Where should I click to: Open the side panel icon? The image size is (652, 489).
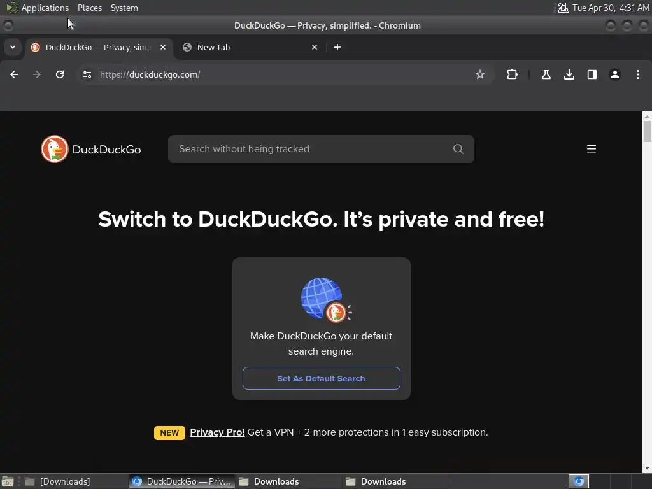point(592,74)
